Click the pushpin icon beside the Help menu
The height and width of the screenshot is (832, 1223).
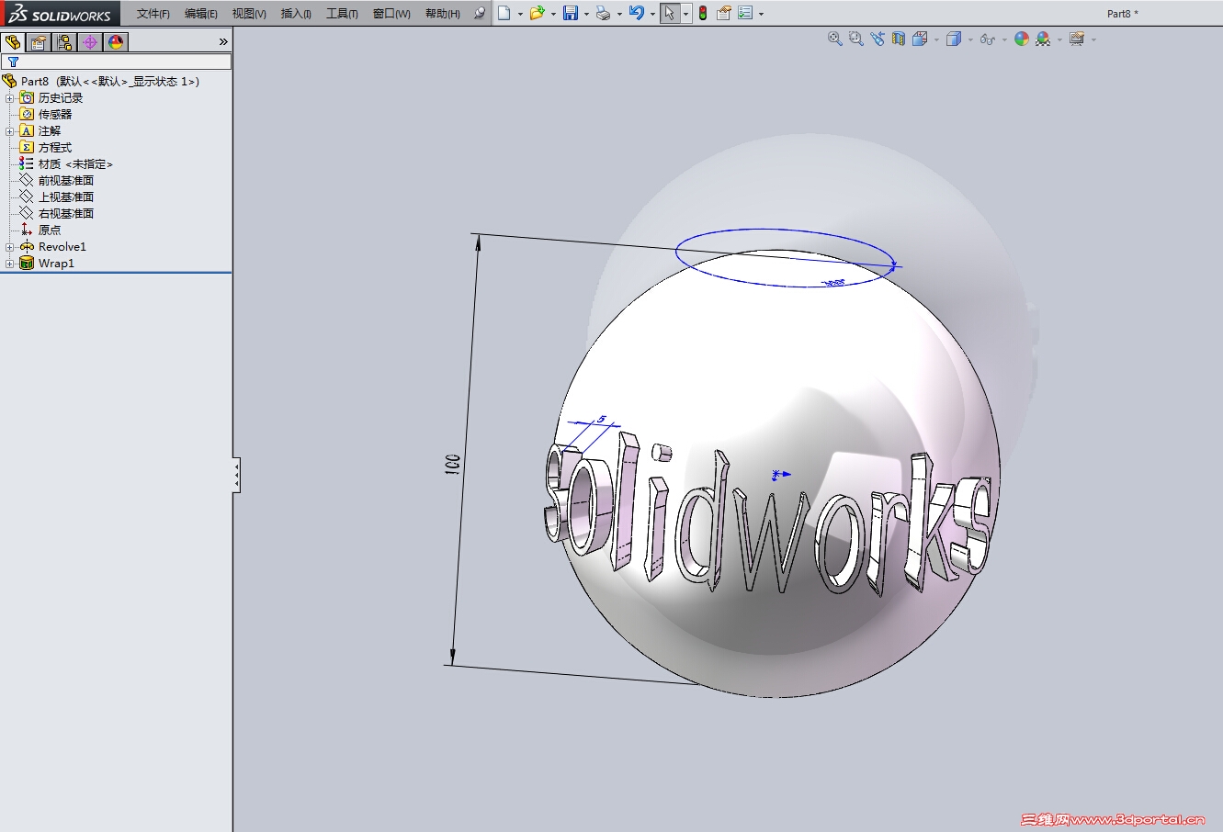click(480, 13)
